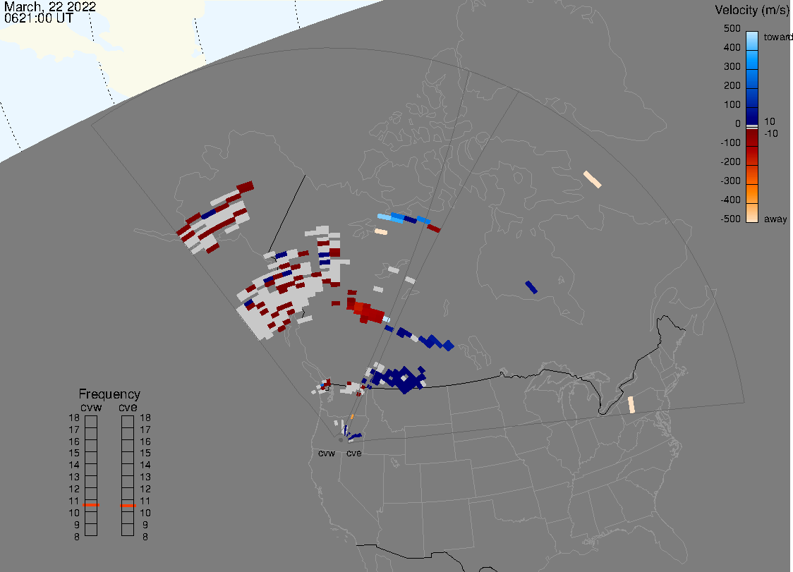793x572 pixels.
Task: Click the '18' tick label beside cve bar
Action: point(145,418)
